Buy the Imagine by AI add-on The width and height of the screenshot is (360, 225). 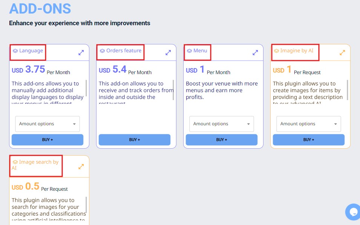point(309,140)
